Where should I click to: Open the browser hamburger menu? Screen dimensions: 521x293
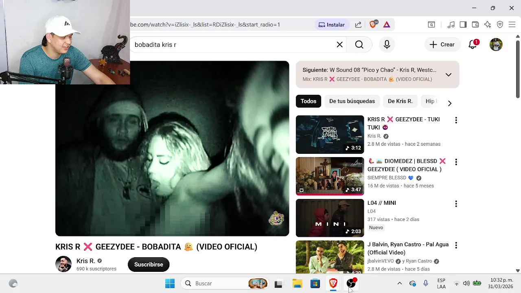[x=512, y=24]
